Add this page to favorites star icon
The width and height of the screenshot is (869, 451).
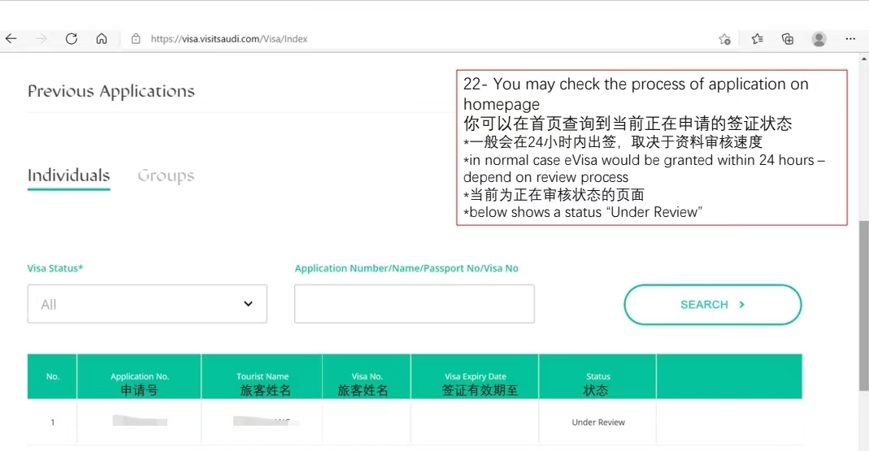(x=724, y=39)
